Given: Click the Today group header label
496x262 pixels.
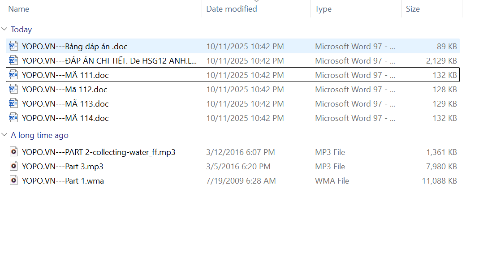Looking at the screenshot, I should pos(21,29).
